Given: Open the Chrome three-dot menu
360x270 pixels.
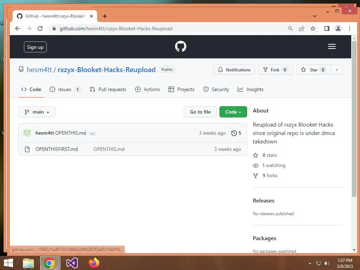Looking at the screenshot, I should (349, 28).
